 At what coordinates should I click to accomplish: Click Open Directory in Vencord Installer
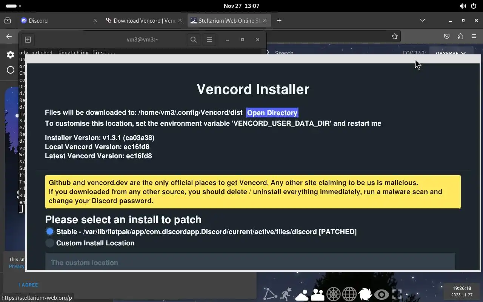(x=272, y=113)
